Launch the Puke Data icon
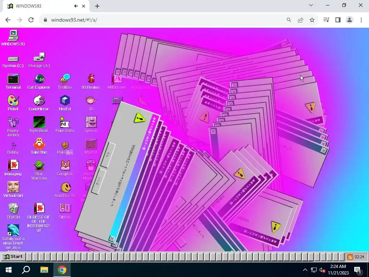The image size is (369, 277). pyautogui.click(x=65, y=122)
